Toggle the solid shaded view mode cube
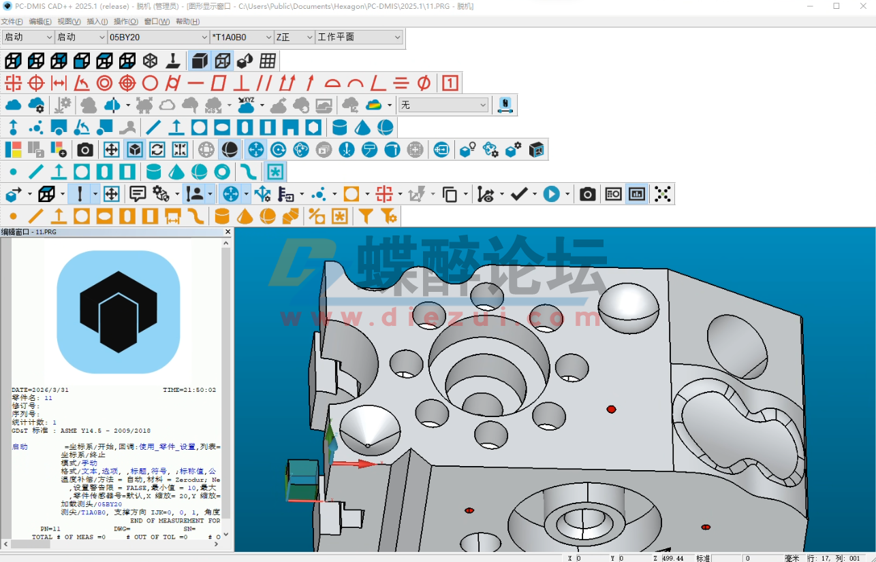876x562 pixels. 200,61
